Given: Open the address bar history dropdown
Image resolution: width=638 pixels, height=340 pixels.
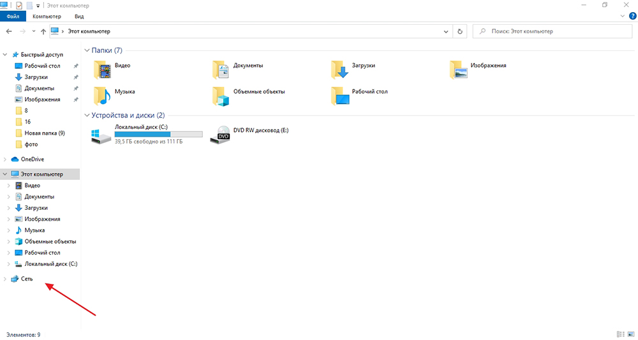Looking at the screenshot, I should pyautogui.click(x=446, y=31).
